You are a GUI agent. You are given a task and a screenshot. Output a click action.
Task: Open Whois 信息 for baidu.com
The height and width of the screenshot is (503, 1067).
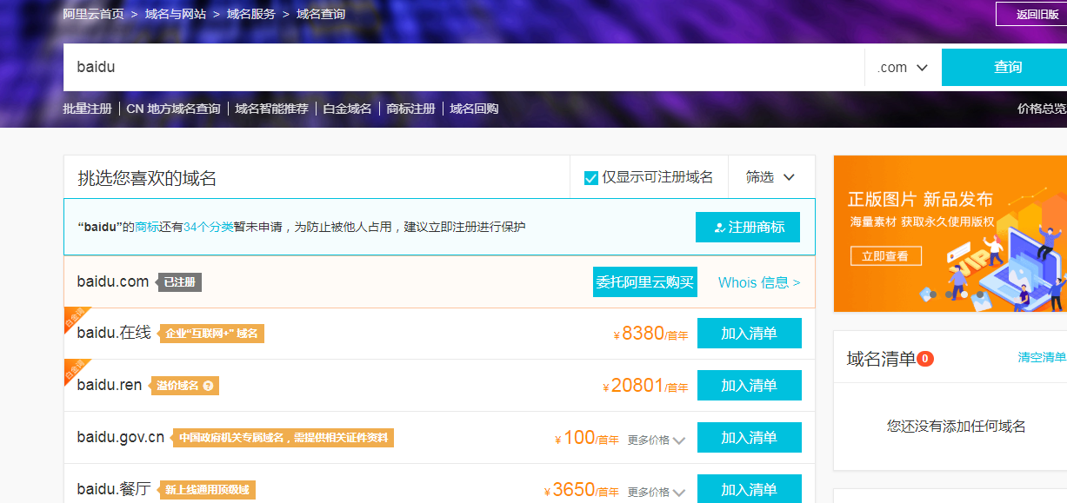[x=759, y=282]
